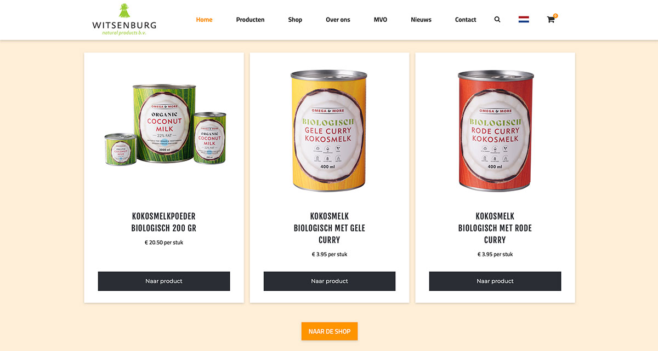The image size is (658, 351).
Task: Open the Over ons menu item
Action: click(x=338, y=20)
